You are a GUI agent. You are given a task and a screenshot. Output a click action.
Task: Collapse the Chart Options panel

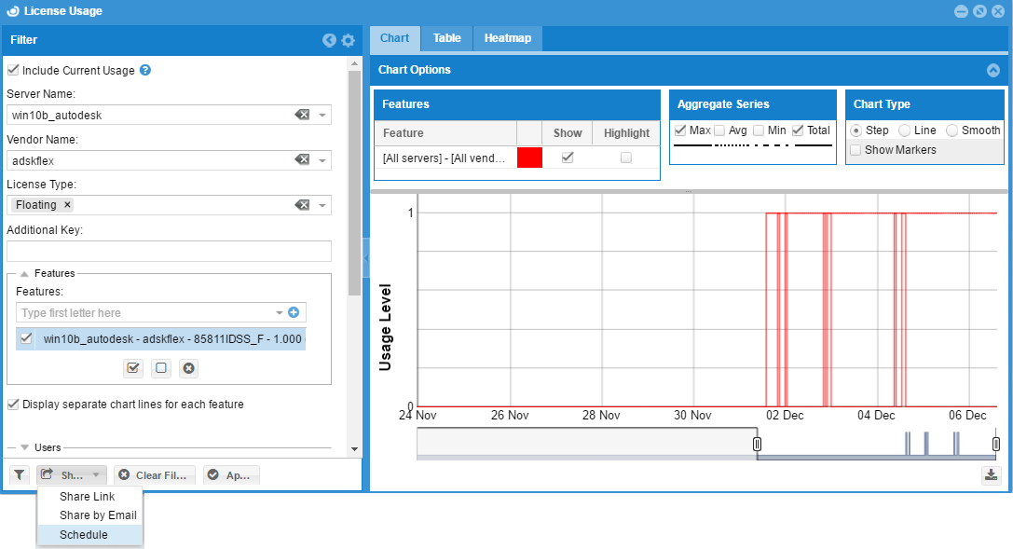click(992, 70)
